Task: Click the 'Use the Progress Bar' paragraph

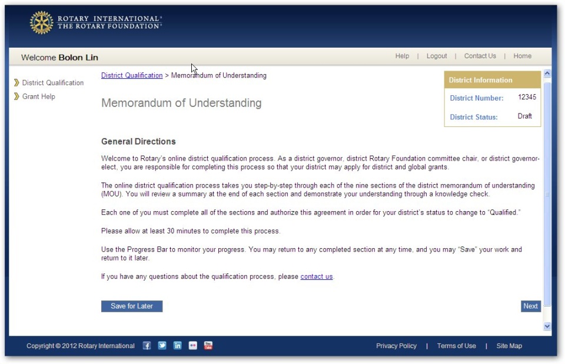Action: pos(312,253)
